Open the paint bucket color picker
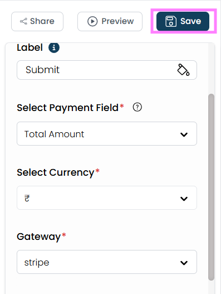The width and height of the screenshot is (221, 294). tap(183, 70)
